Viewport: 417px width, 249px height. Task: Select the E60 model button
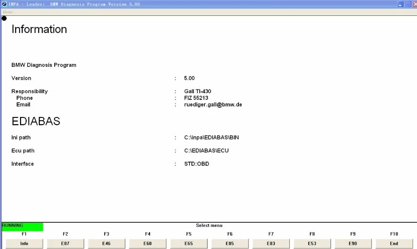tap(148, 244)
